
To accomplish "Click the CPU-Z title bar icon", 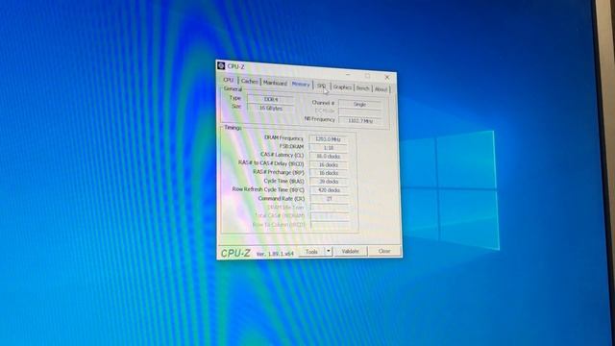I will (x=221, y=65).
